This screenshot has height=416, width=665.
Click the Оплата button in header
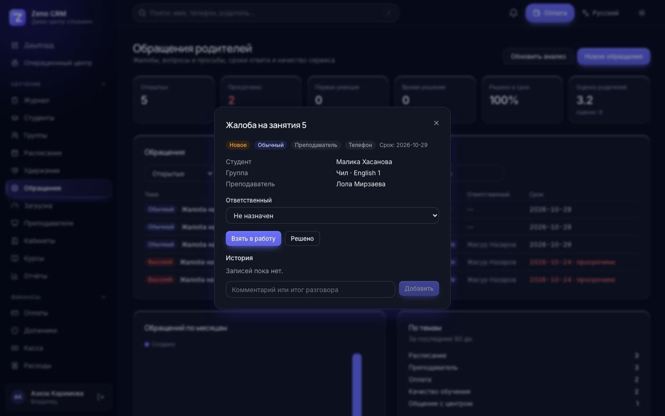pyautogui.click(x=550, y=13)
